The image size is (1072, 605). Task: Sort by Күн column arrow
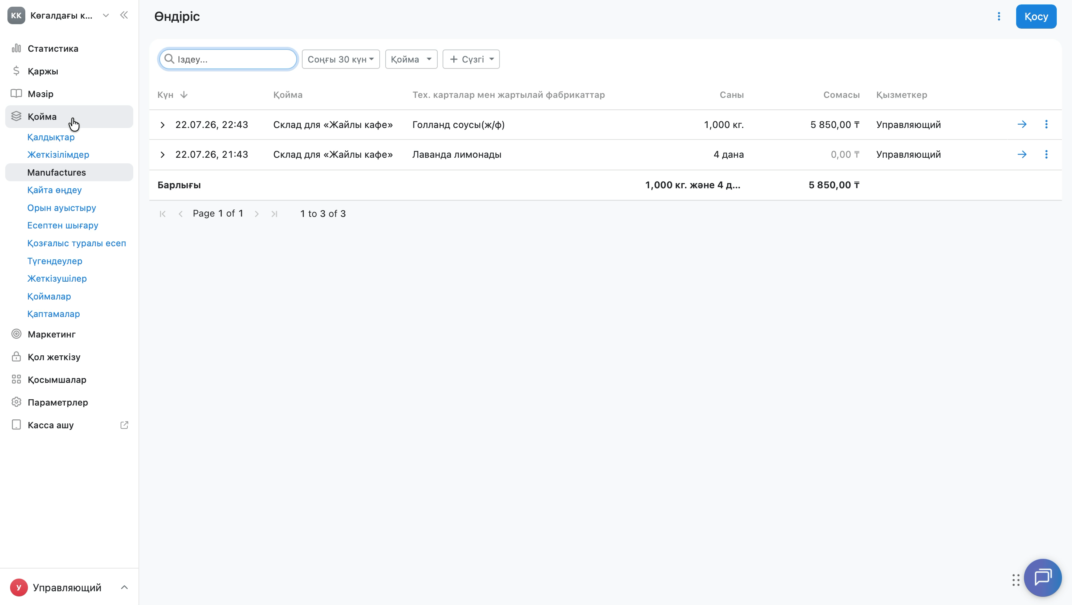click(x=184, y=95)
